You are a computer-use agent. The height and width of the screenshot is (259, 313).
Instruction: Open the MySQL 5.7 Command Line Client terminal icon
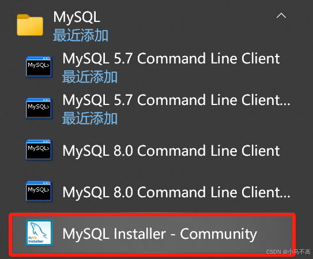coord(39,67)
